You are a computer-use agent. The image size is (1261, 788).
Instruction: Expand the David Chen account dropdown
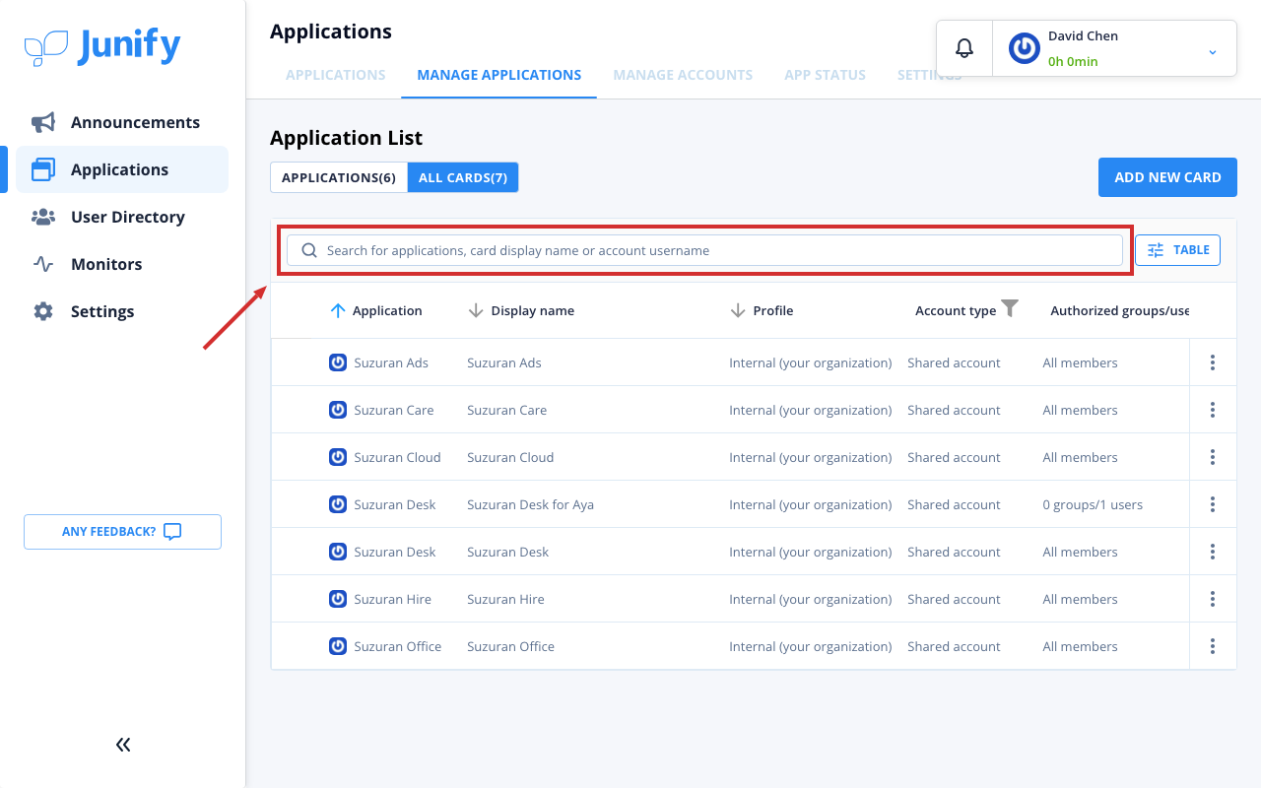[x=1213, y=51]
